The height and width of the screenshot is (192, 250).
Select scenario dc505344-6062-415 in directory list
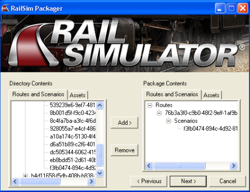(72, 152)
